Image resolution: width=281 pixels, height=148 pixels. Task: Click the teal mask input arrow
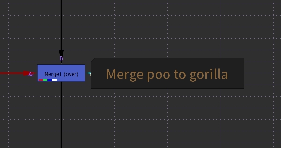88,73
